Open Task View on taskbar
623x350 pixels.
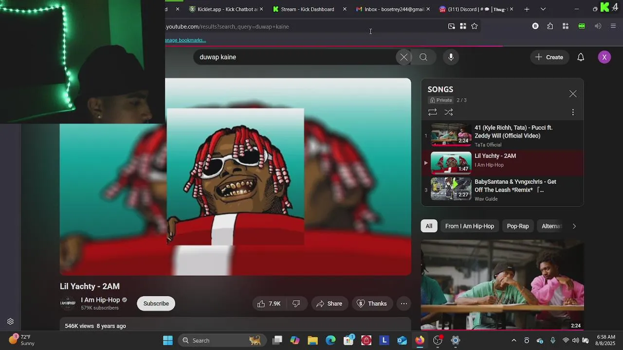click(277, 341)
